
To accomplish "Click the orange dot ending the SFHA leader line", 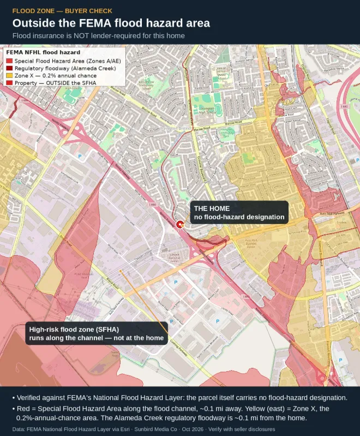I will point(121,270).
